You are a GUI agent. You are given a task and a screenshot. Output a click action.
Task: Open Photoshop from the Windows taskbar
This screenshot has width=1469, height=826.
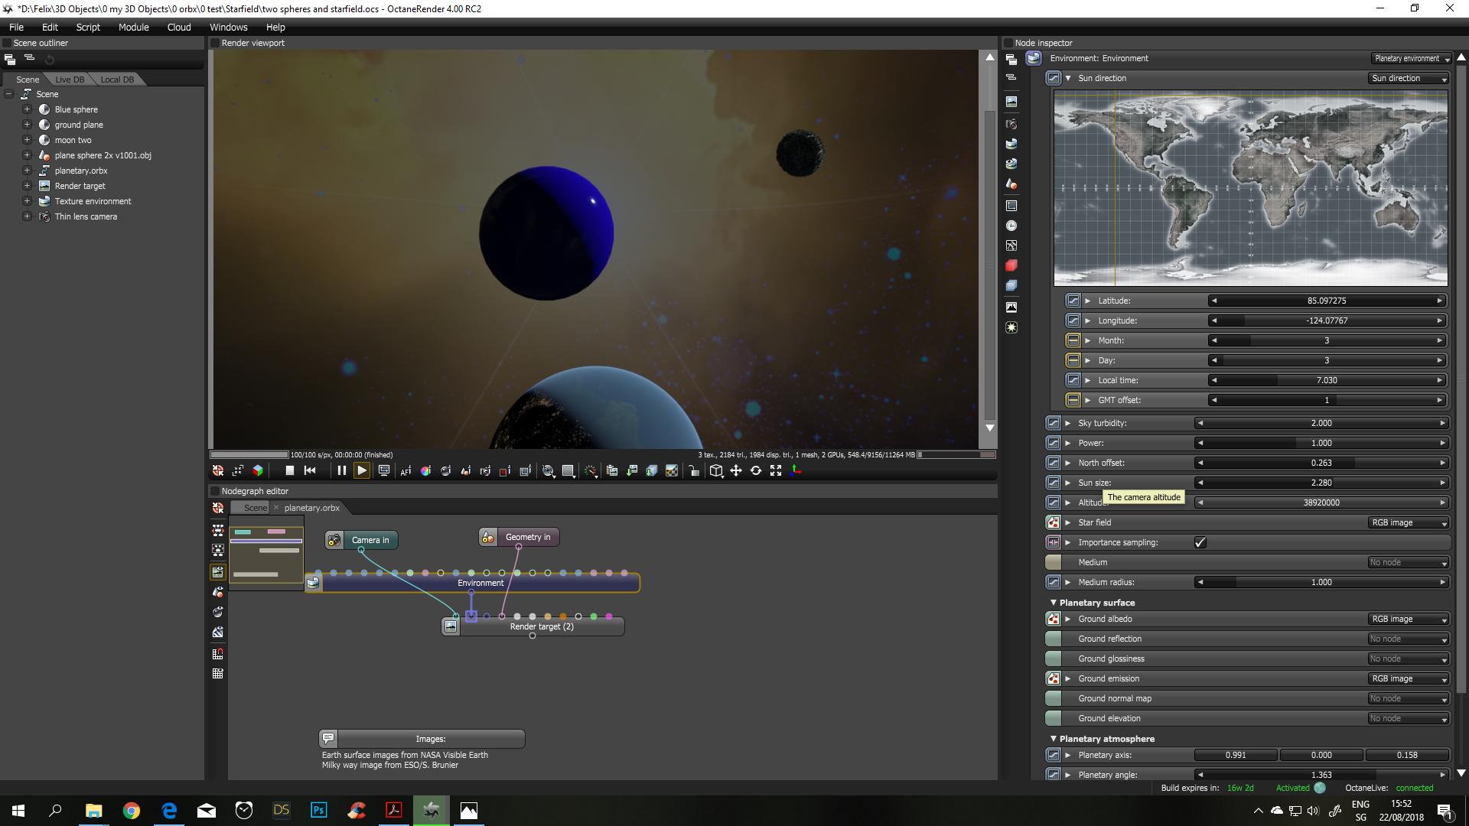pyautogui.click(x=318, y=811)
